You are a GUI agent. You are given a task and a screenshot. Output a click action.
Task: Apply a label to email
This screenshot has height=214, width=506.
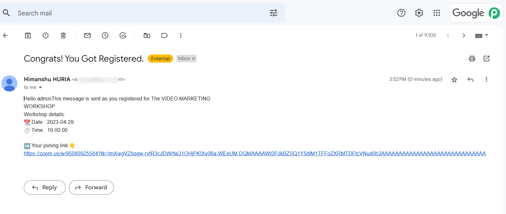coord(164,35)
